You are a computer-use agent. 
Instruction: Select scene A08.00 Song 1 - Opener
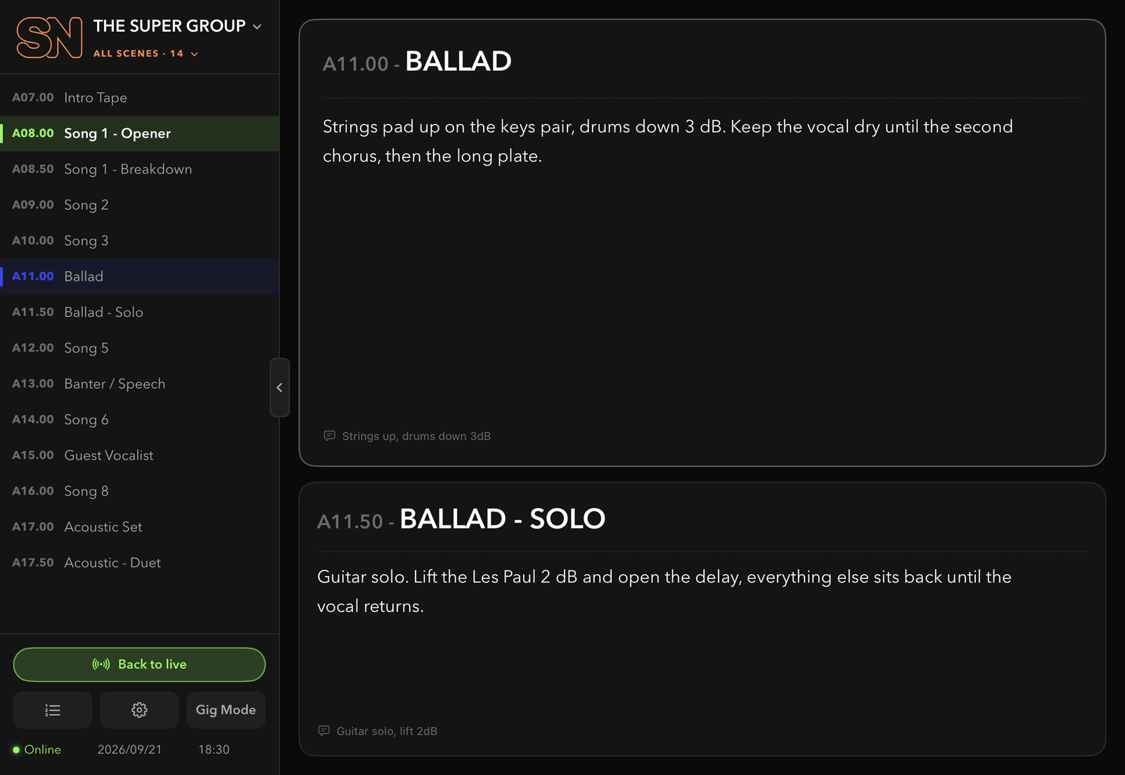(x=139, y=133)
